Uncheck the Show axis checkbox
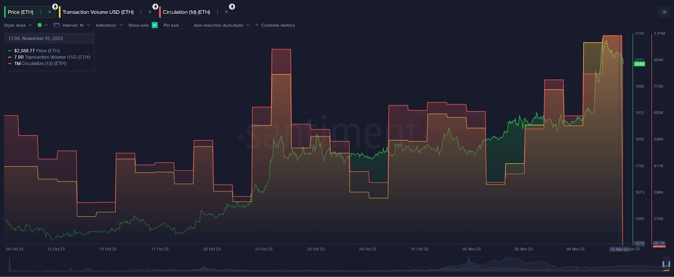Image resolution: width=674 pixels, height=277 pixels. (155, 25)
